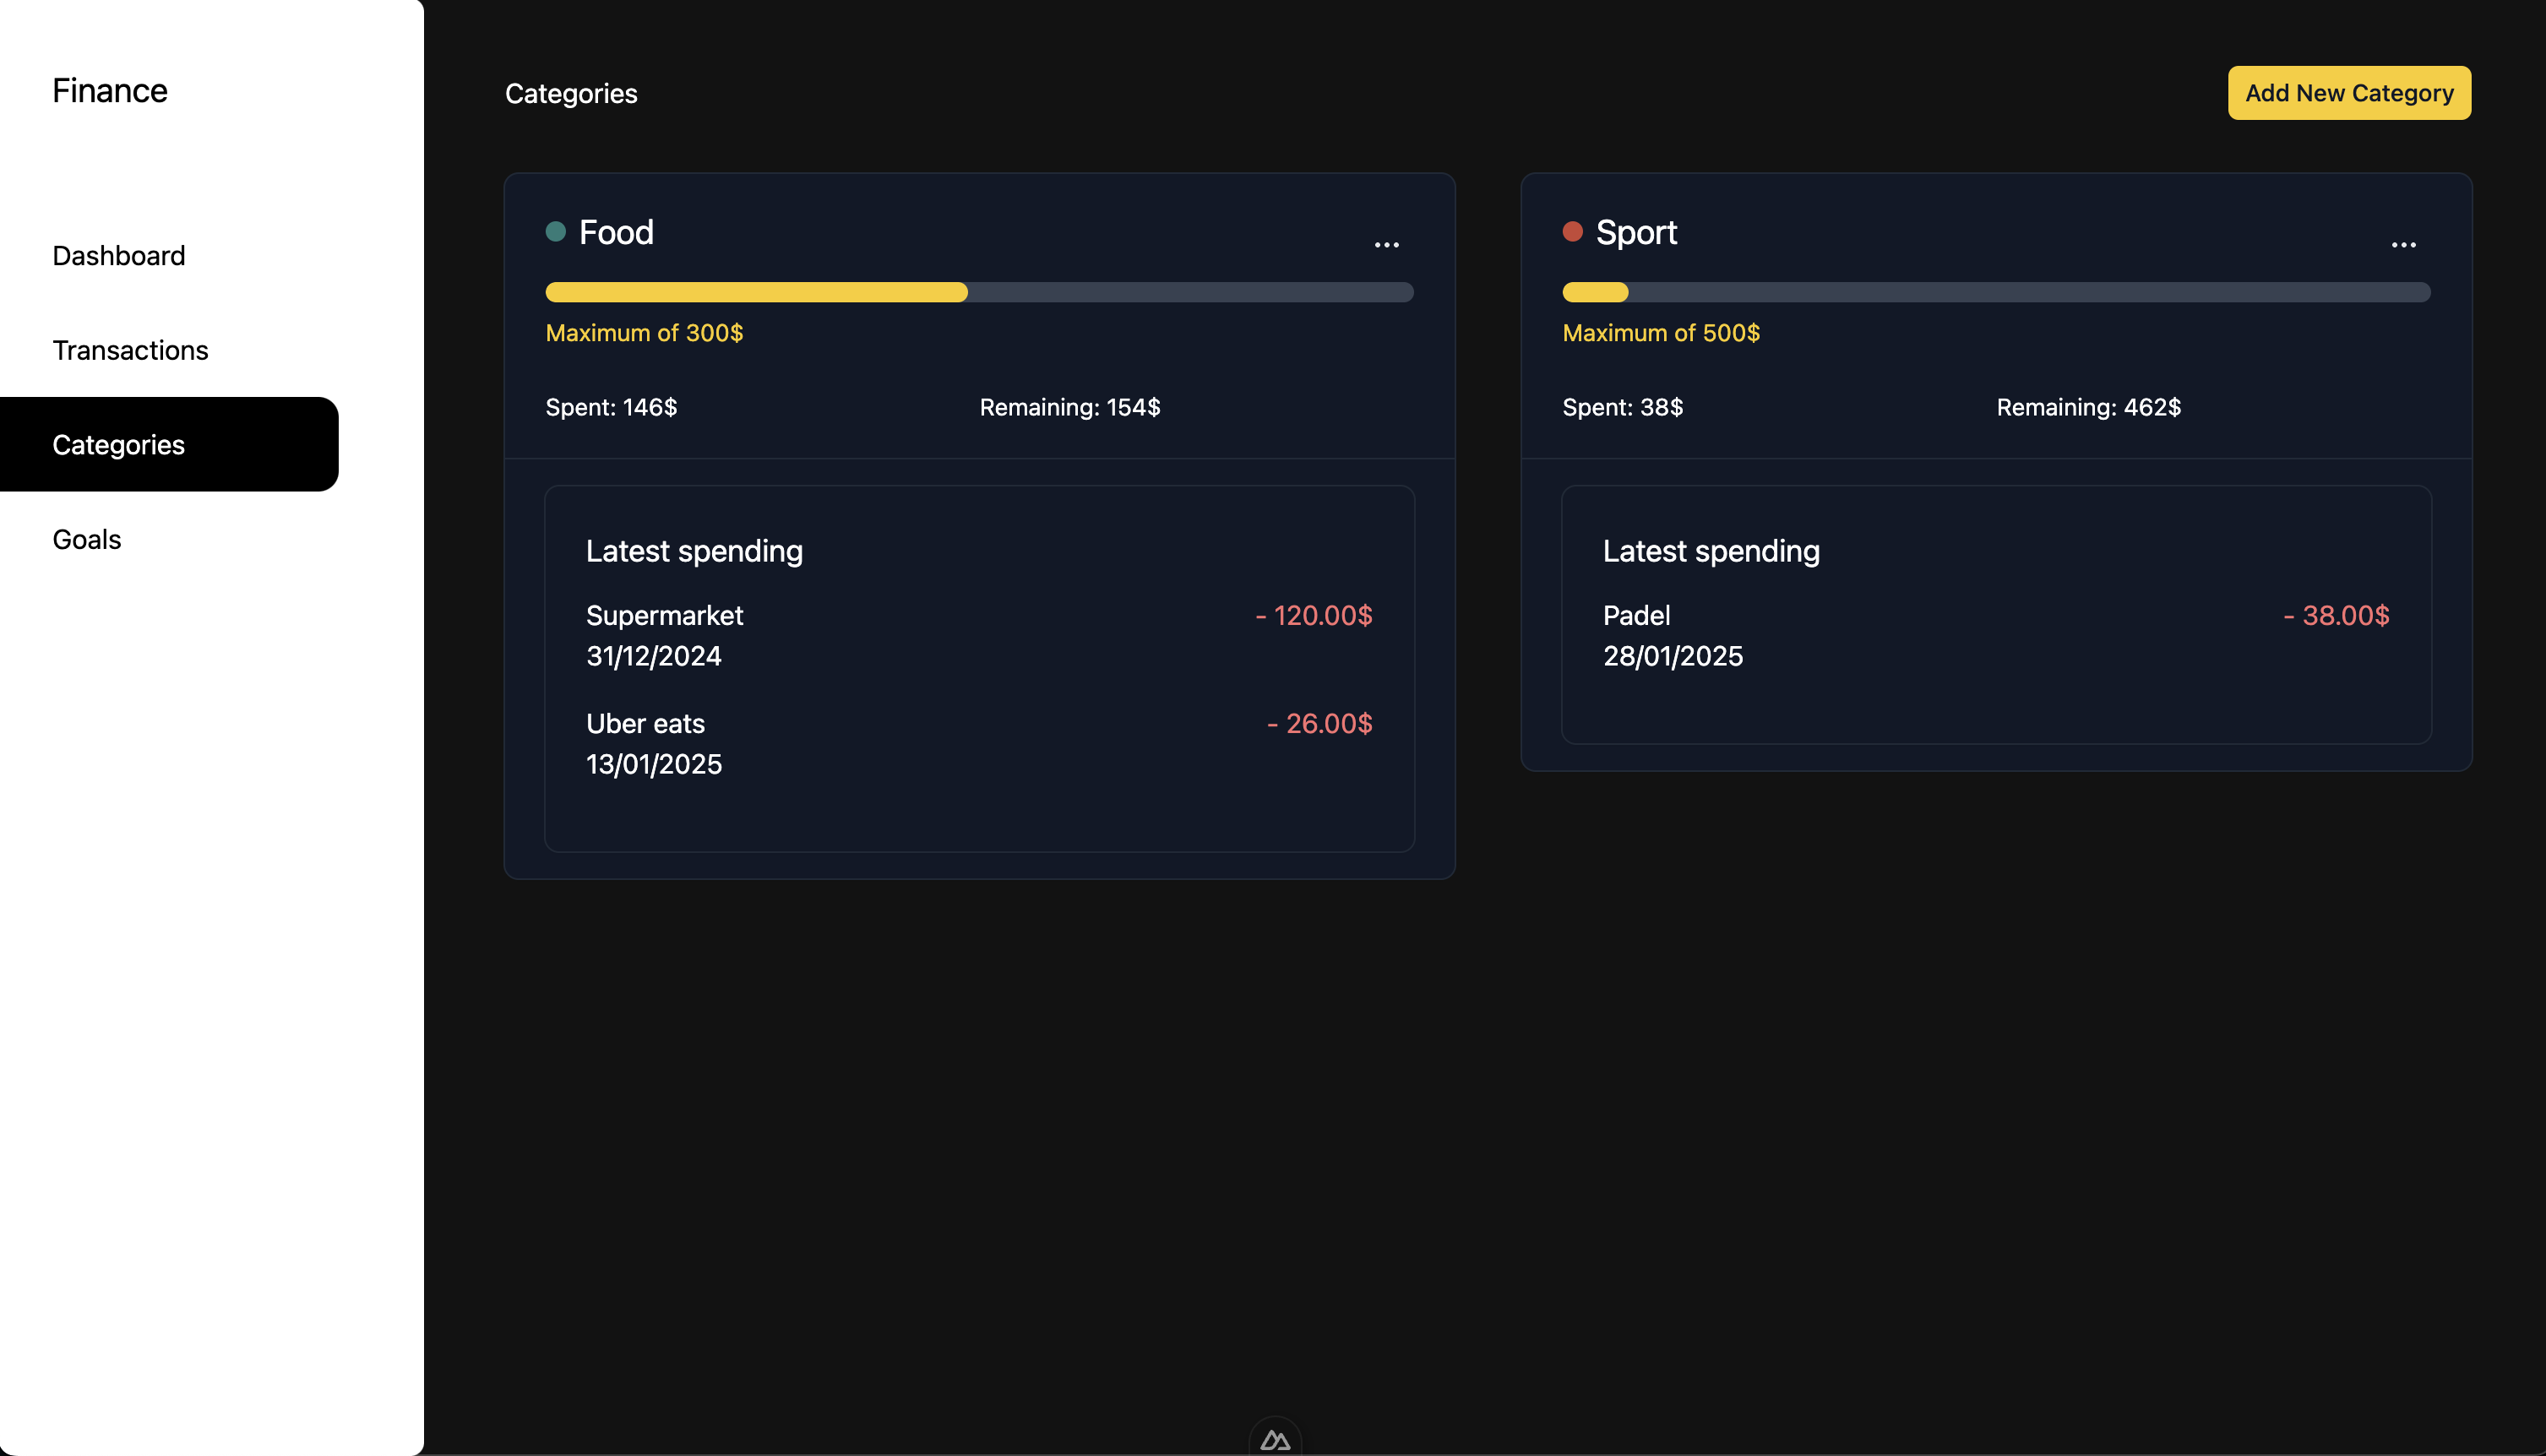
Task: Click 'Maximum of 300$' label
Action: (644, 333)
